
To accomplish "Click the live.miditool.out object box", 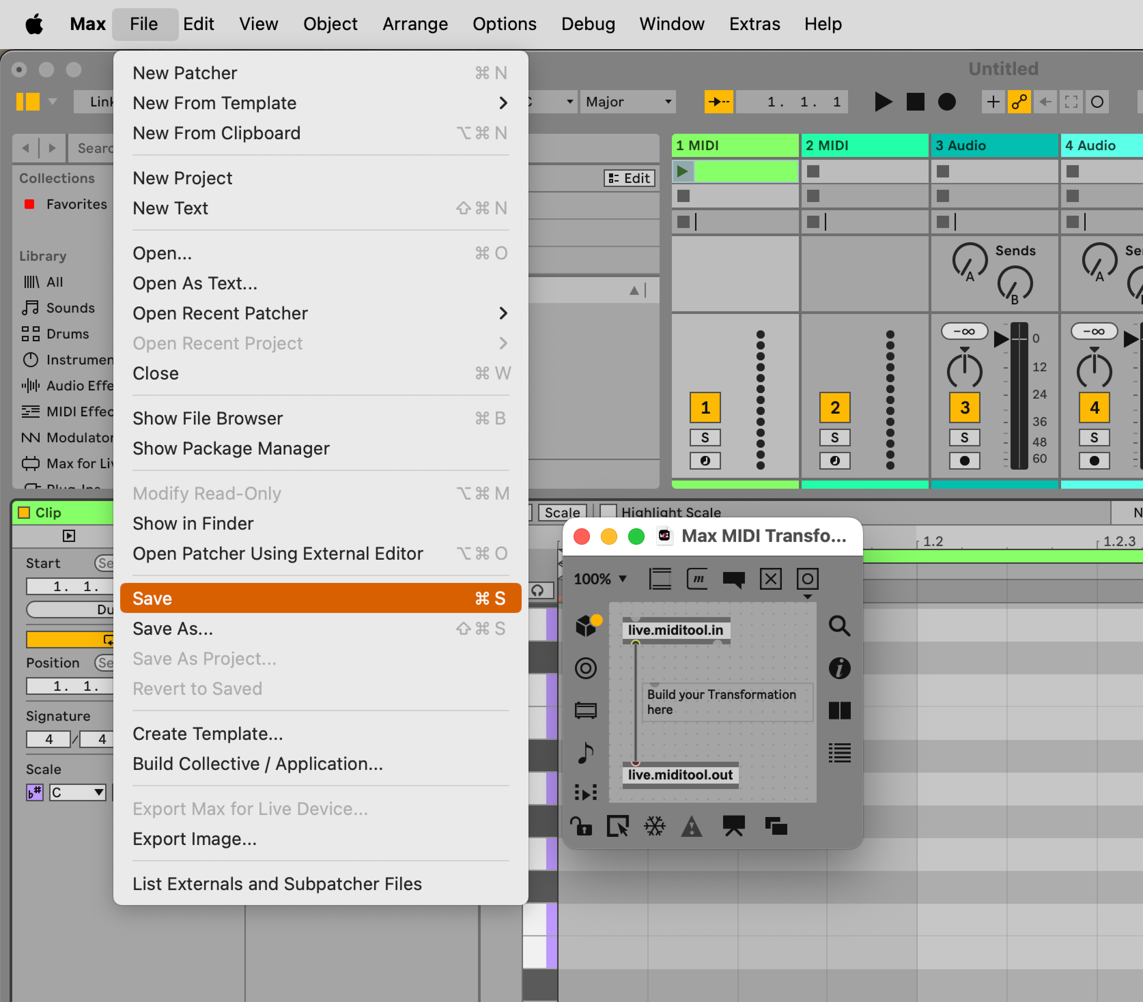I will tap(680, 775).
